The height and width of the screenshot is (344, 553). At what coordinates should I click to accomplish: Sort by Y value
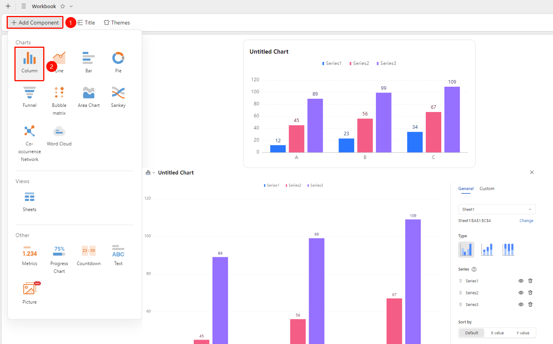pyautogui.click(x=523, y=333)
